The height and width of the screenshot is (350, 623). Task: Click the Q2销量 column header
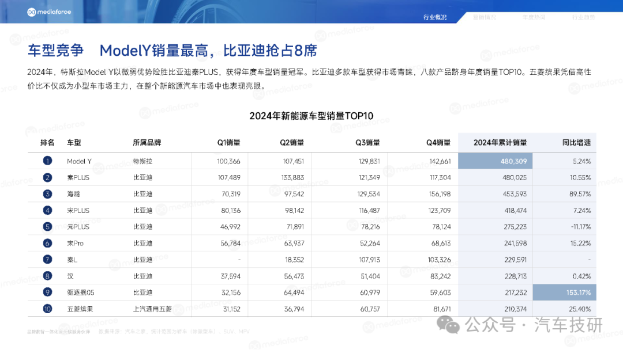pos(292,143)
